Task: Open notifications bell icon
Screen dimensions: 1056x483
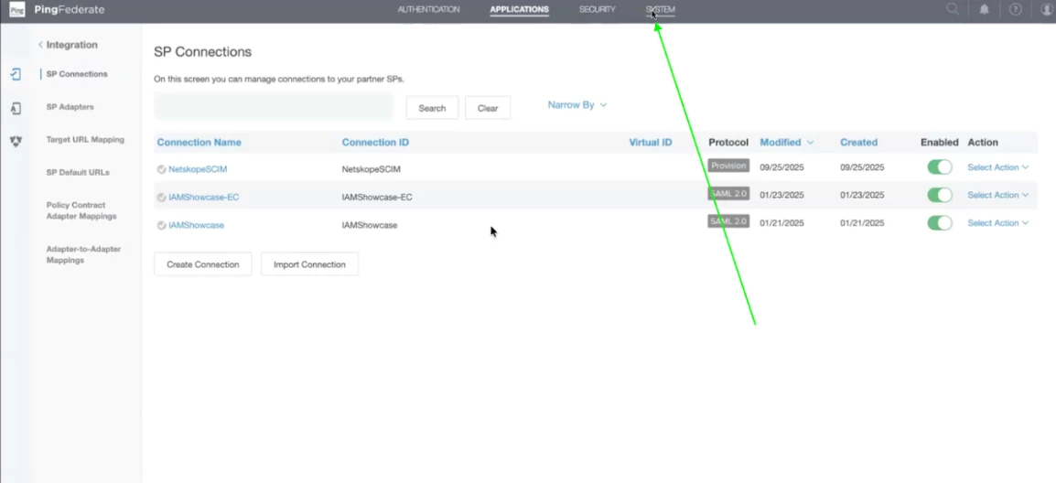Action: (x=984, y=9)
